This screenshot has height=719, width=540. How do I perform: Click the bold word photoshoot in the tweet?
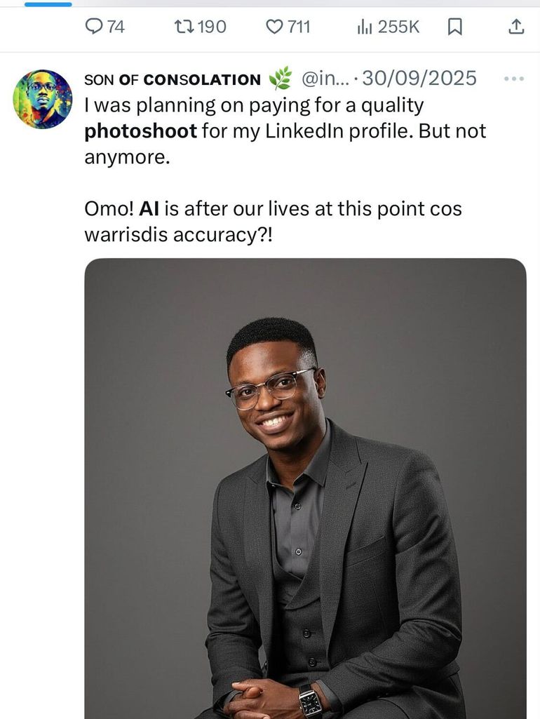pyautogui.click(x=141, y=131)
